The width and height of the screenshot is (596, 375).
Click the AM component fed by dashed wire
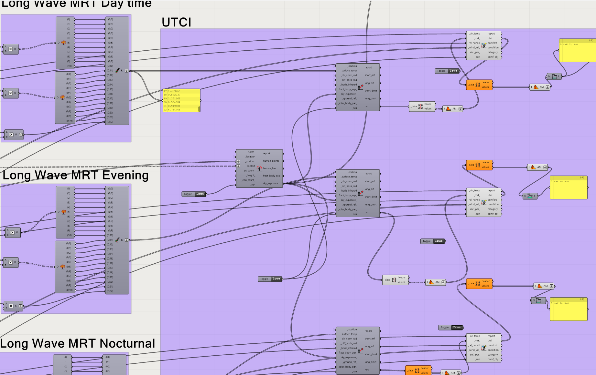pos(435,282)
